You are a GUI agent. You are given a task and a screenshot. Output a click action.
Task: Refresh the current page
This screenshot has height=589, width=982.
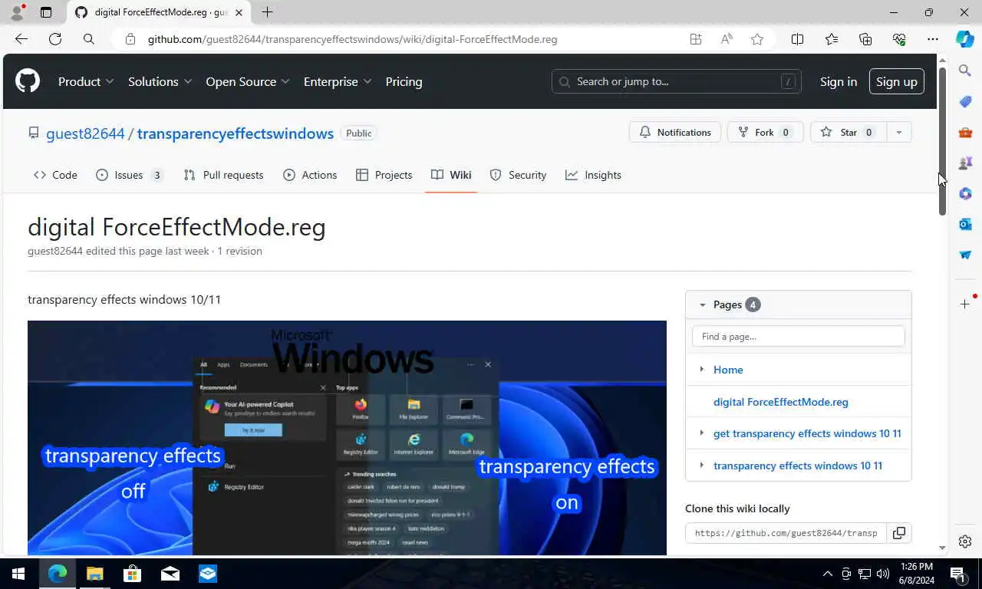[55, 39]
